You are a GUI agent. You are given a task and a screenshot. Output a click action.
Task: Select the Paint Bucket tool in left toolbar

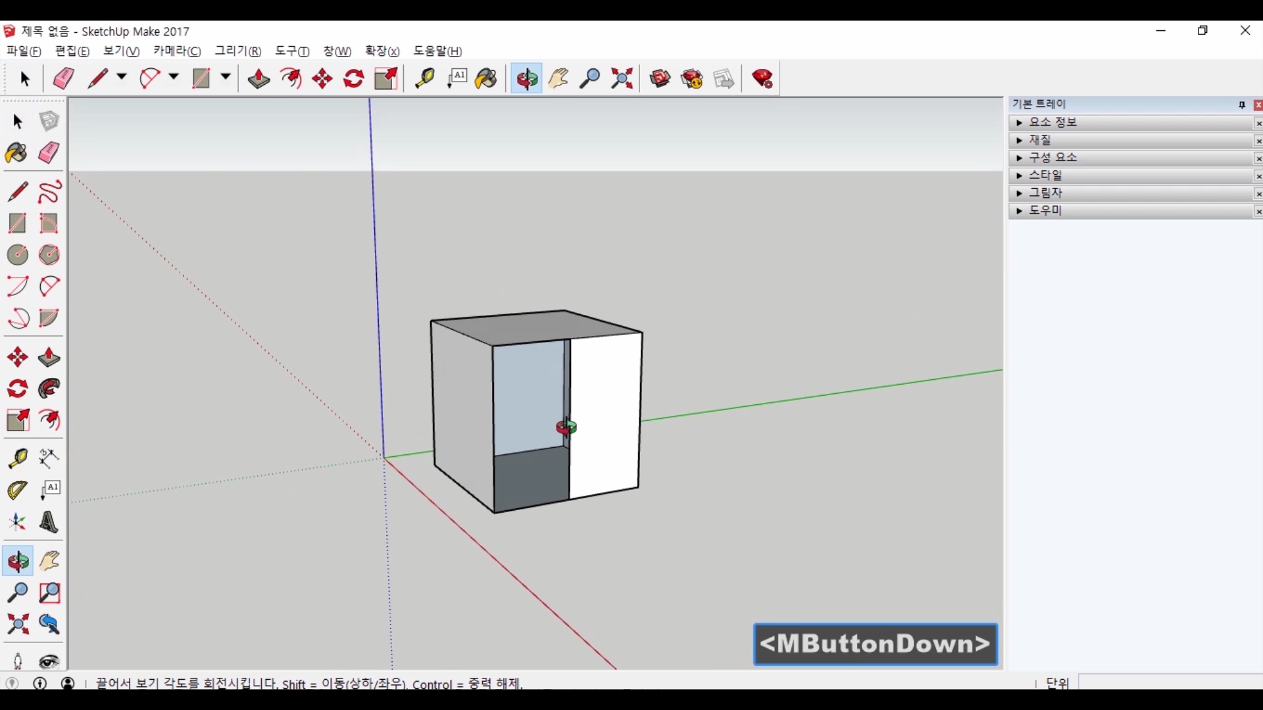coord(16,153)
